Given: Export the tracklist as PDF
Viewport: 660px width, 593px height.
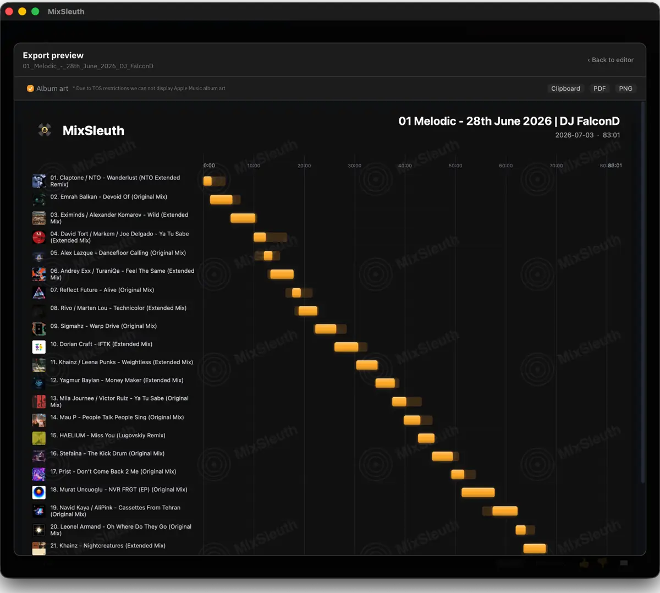Looking at the screenshot, I should point(599,89).
